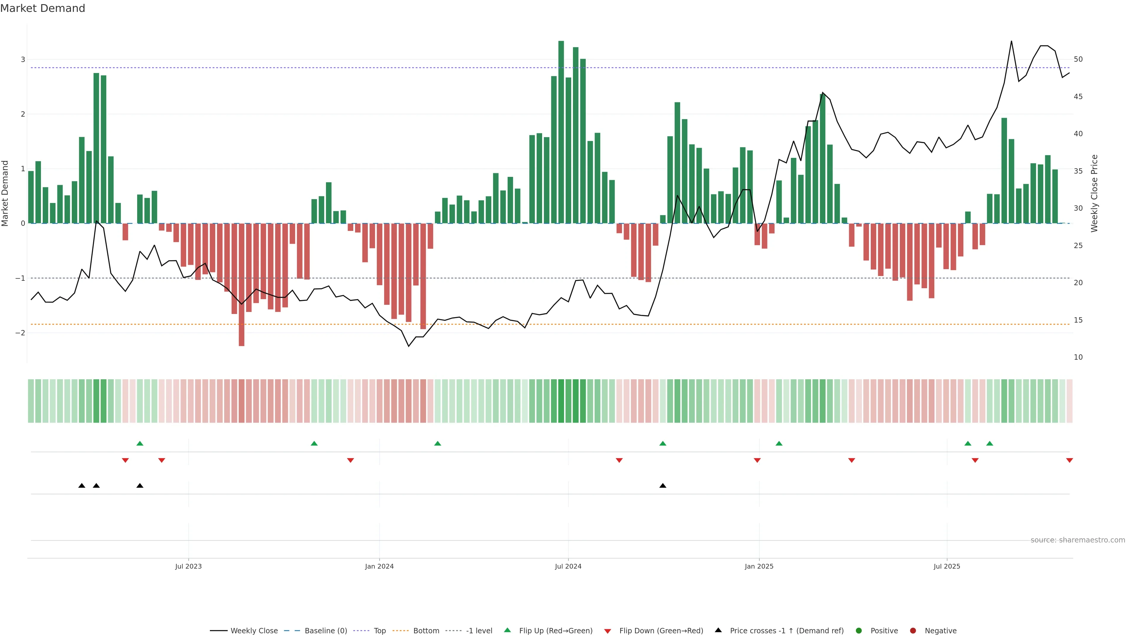The width and height of the screenshot is (1140, 641).
Task: Click the Jul 2024 axis label
Action: 568,566
